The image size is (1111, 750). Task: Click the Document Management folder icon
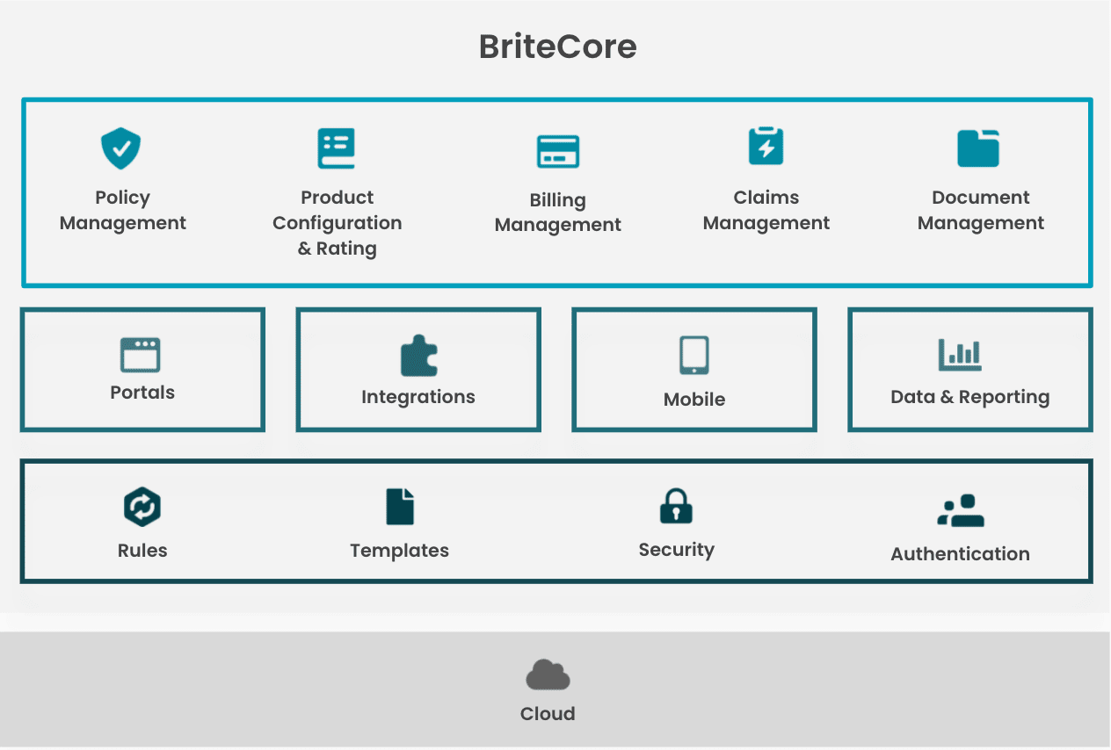978,148
